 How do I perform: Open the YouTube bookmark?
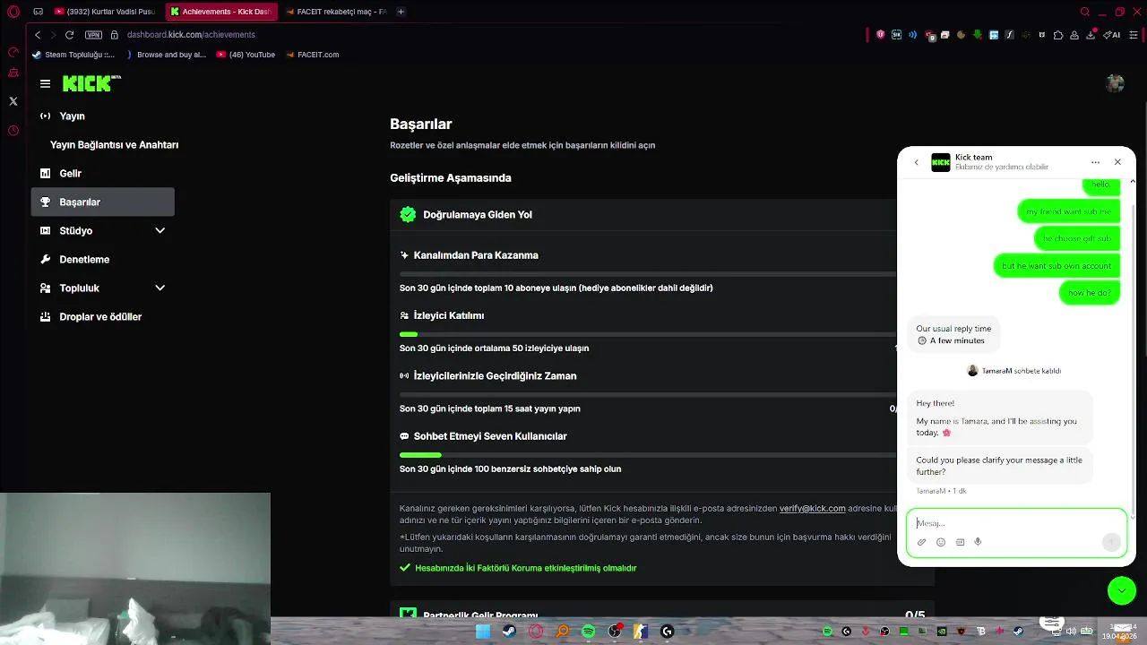coord(246,55)
